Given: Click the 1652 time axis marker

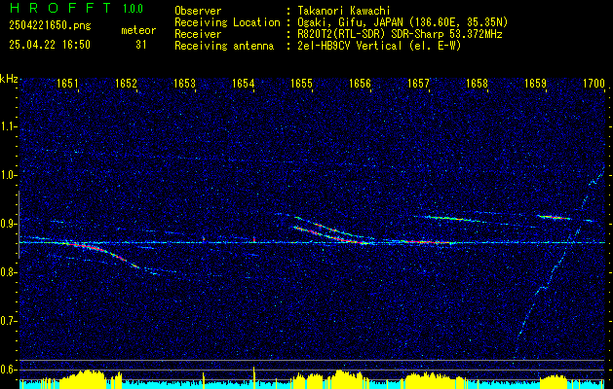Looking at the screenshot, I should tap(127, 83).
